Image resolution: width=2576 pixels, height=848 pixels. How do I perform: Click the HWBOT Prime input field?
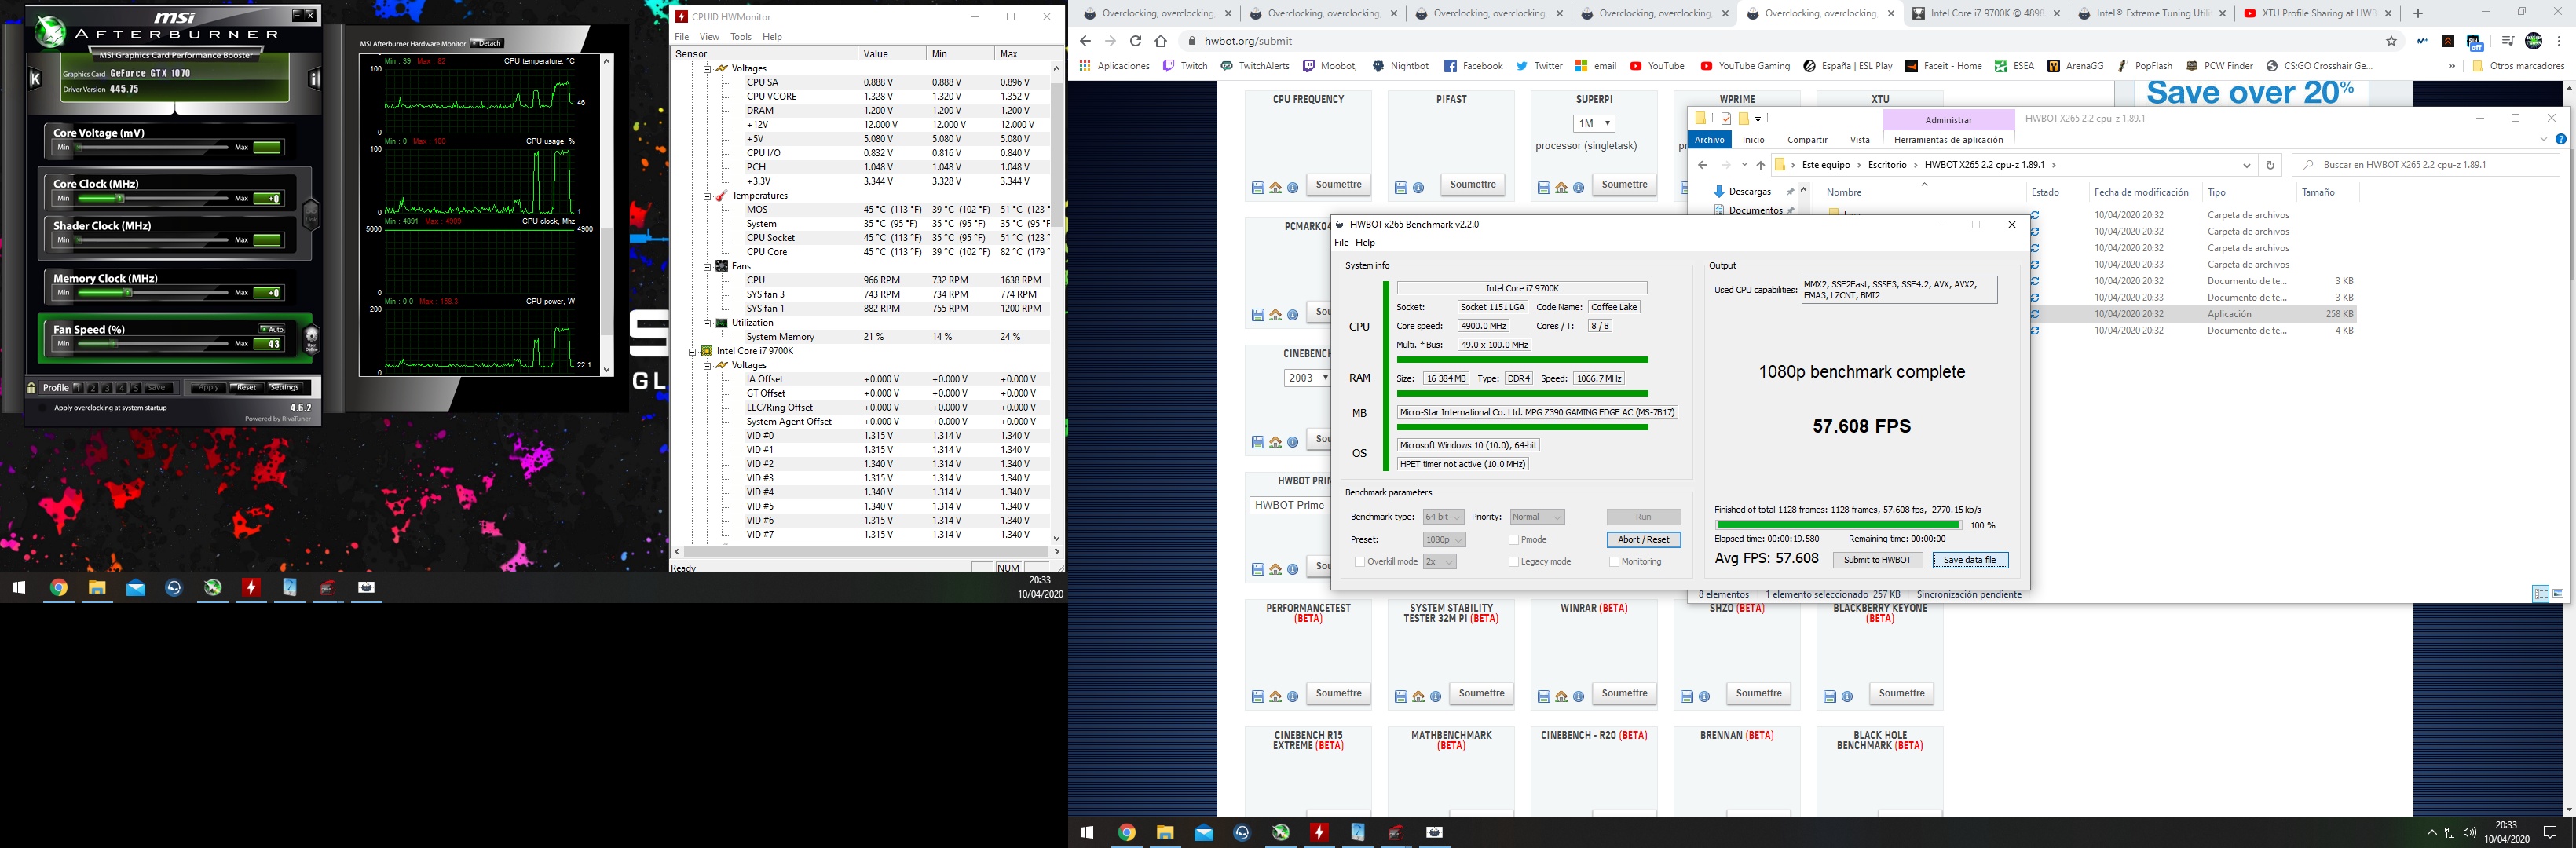tap(1289, 505)
